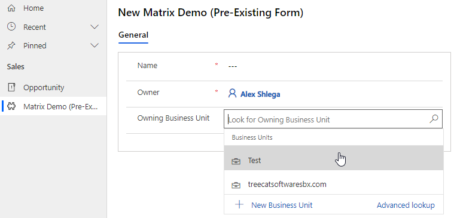Click the Opportunity entity icon
The width and height of the screenshot is (457, 218).
click(11, 87)
